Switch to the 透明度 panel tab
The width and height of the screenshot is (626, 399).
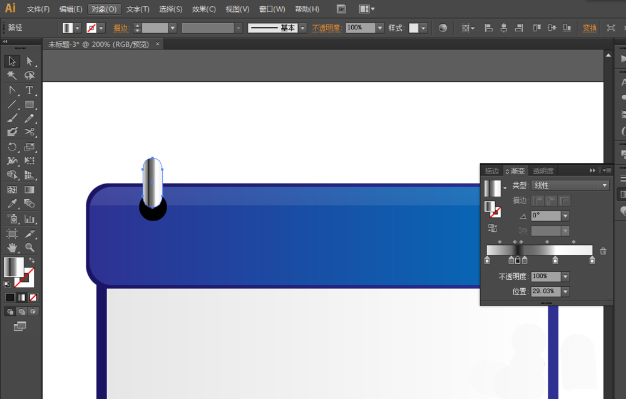coord(543,171)
